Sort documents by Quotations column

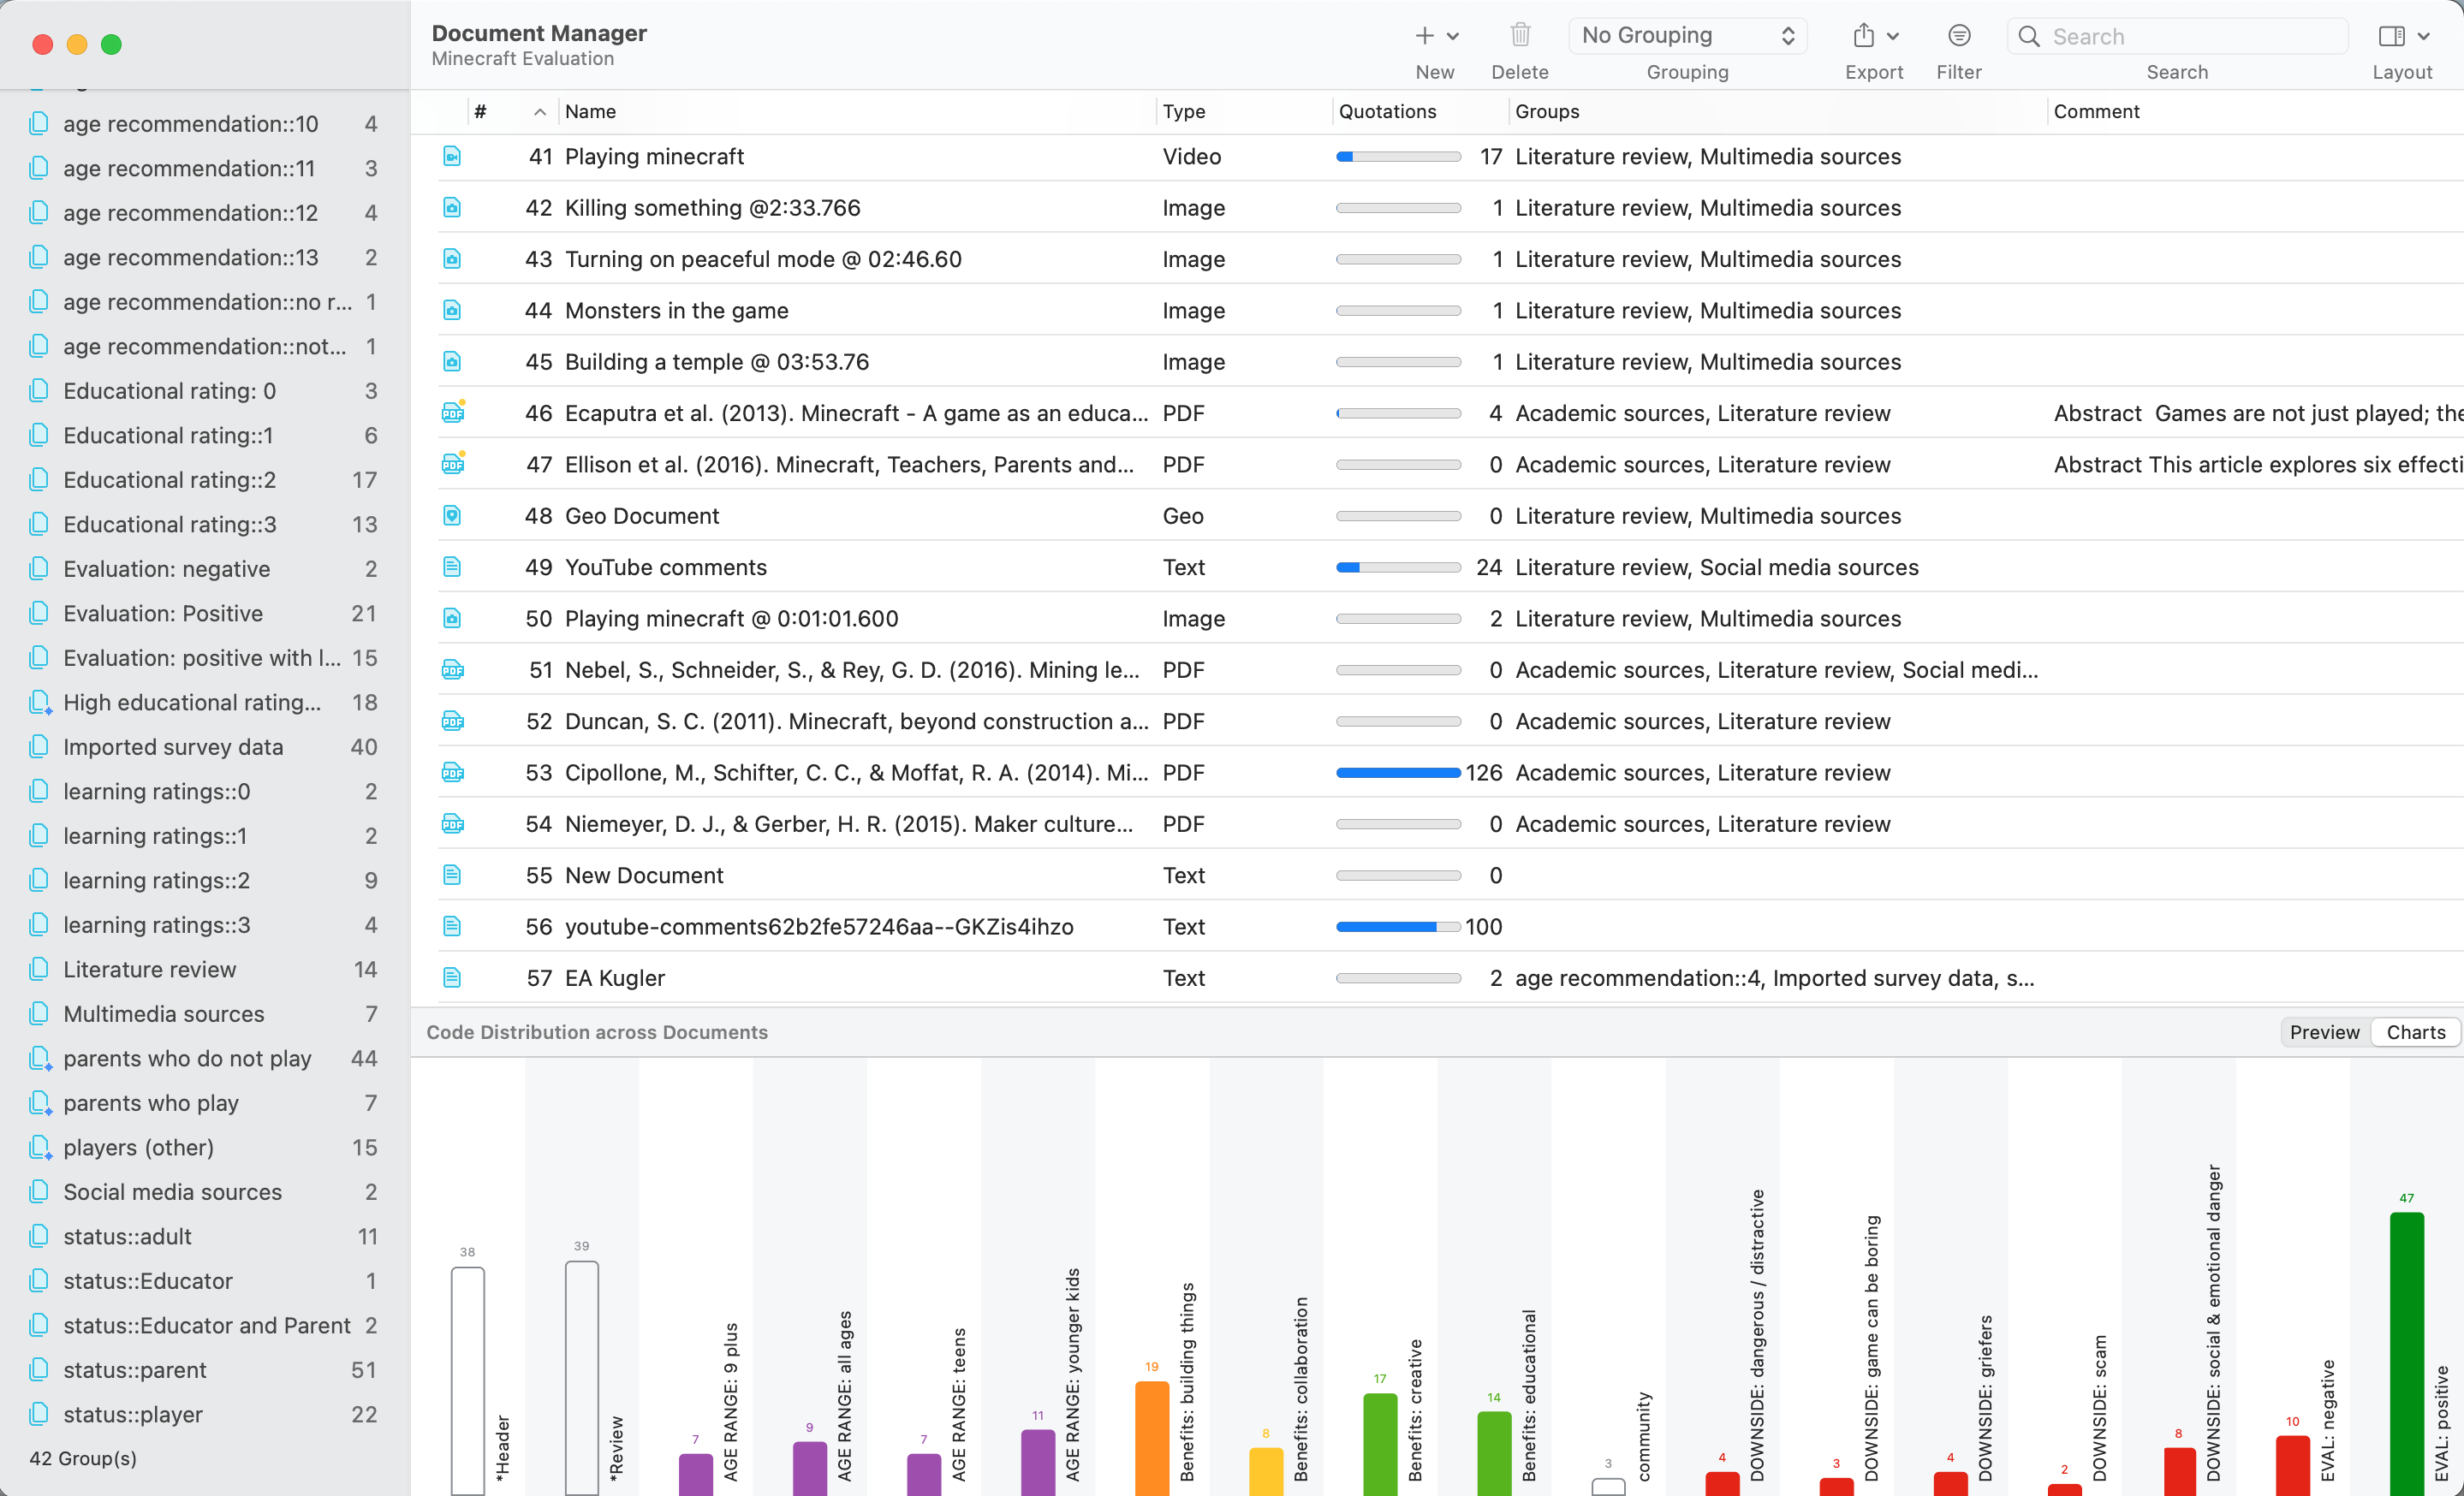point(1387,112)
